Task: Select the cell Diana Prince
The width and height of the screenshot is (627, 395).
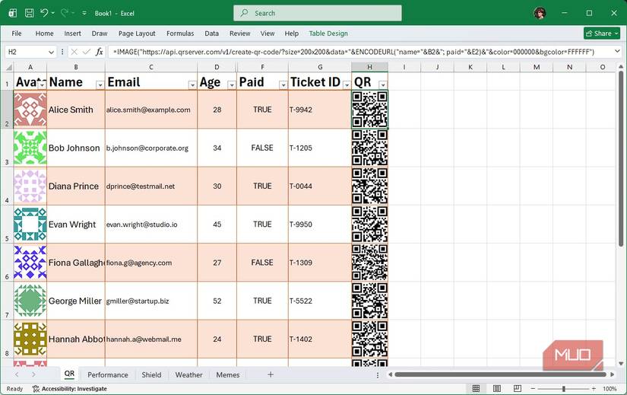Action: pos(76,186)
